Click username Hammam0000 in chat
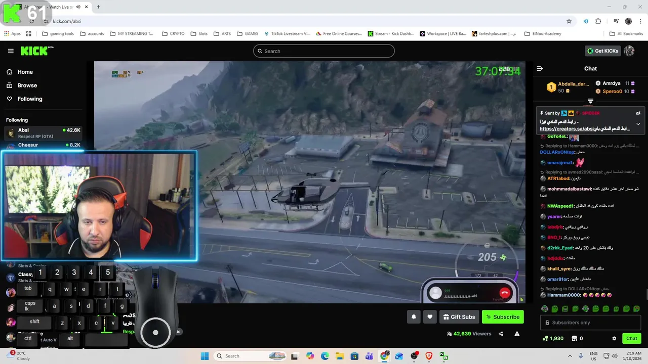Viewport: 648px width, 364px height. point(564,295)
